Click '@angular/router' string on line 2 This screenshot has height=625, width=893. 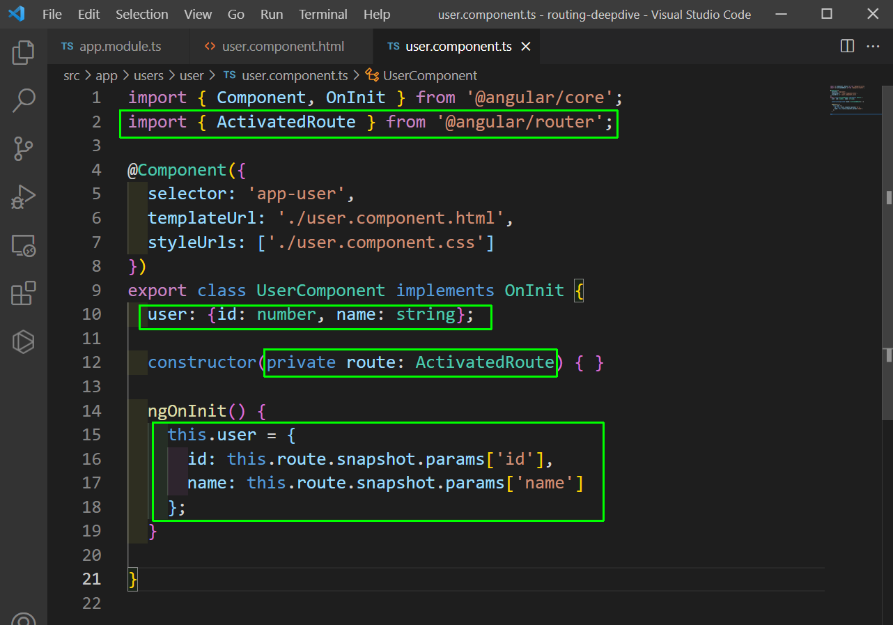[520, 122]
